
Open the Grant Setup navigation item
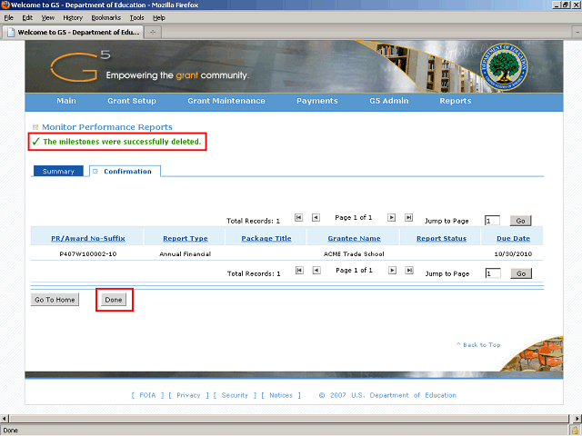point(132,101)
